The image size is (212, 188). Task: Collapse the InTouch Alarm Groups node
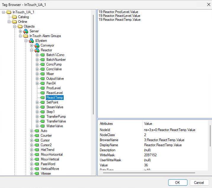pos(20,36)
